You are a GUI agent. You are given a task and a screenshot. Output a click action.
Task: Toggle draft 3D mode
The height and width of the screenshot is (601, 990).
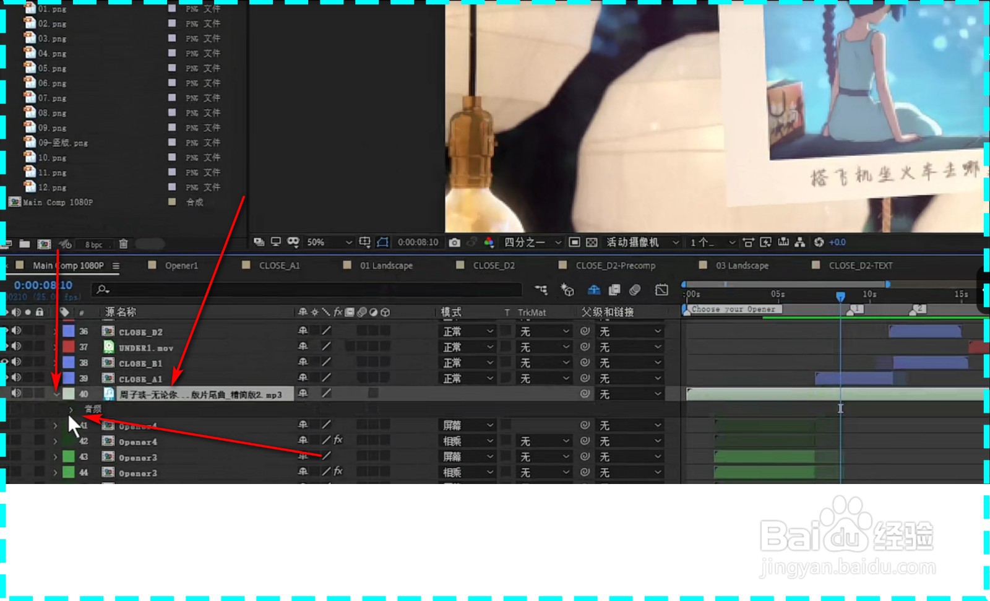click(567, 289)
